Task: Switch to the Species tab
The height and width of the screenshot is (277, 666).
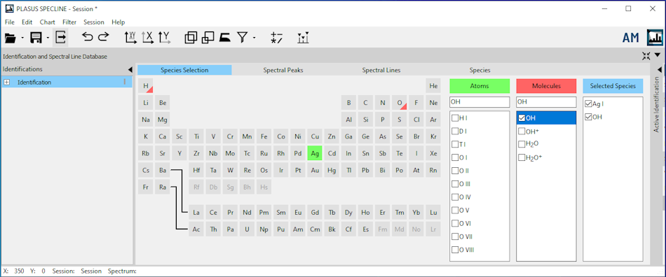Action: (x=480, y=71)
